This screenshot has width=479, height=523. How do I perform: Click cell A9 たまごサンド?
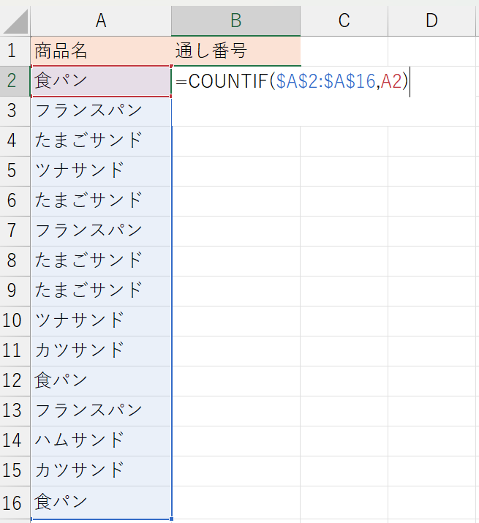click(101, 291)
